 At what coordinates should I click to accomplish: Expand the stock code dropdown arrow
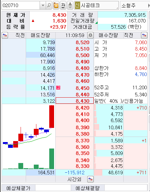[43, 5]
